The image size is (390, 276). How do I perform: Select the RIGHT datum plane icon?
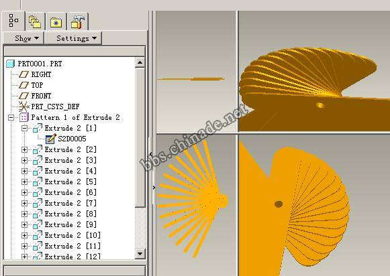point(24,74)
